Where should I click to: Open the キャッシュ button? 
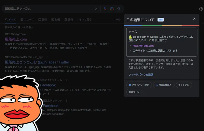[x=184, y=85]
